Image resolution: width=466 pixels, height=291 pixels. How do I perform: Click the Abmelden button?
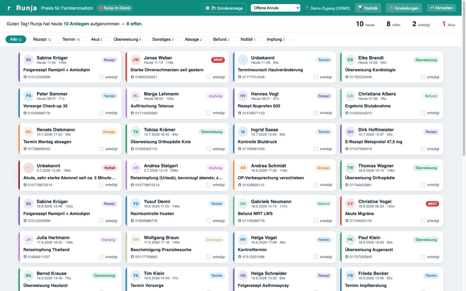click(442, 8)
